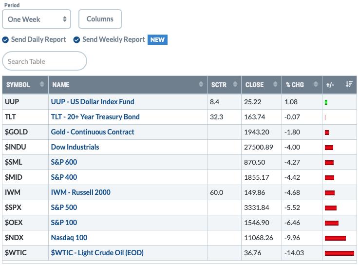The height and width of the screenshot is (265, 358).
Task: Select the UUP symbol cell
Action: point(25,102)
